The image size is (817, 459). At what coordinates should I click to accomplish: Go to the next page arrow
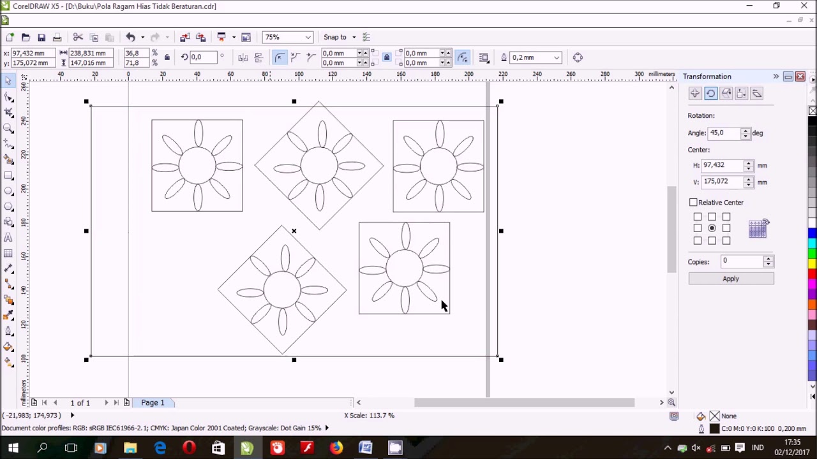(106, 402)
